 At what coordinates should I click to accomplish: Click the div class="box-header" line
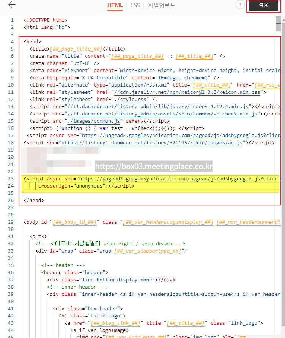coord(88,309)
